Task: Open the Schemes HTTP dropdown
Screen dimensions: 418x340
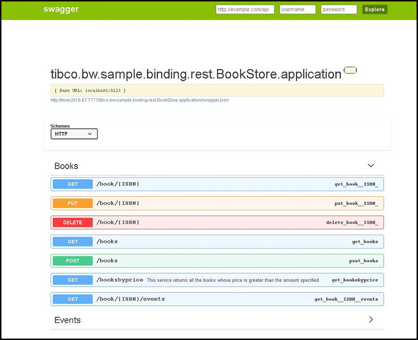Action: (x=74, y=134)
